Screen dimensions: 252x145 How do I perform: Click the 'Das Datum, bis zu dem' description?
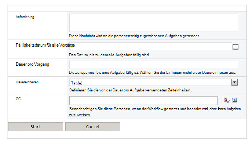(109, 55)
